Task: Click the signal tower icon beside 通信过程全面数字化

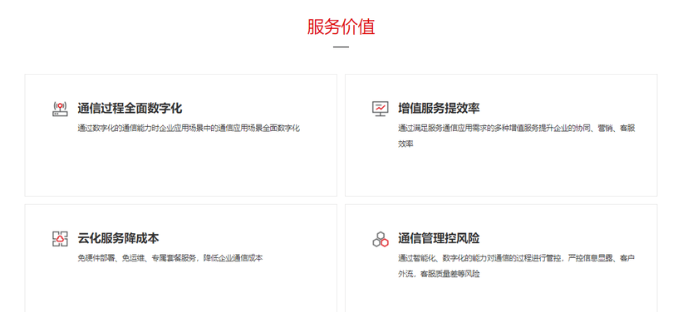Action: [x=60, y=108]
